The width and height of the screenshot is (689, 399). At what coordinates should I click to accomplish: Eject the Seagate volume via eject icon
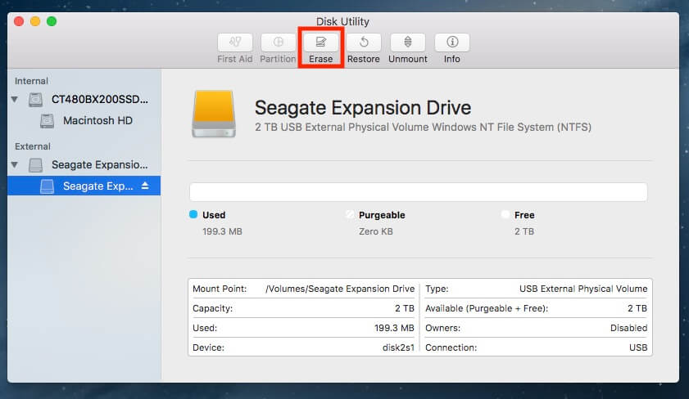[x=145, y=186]
